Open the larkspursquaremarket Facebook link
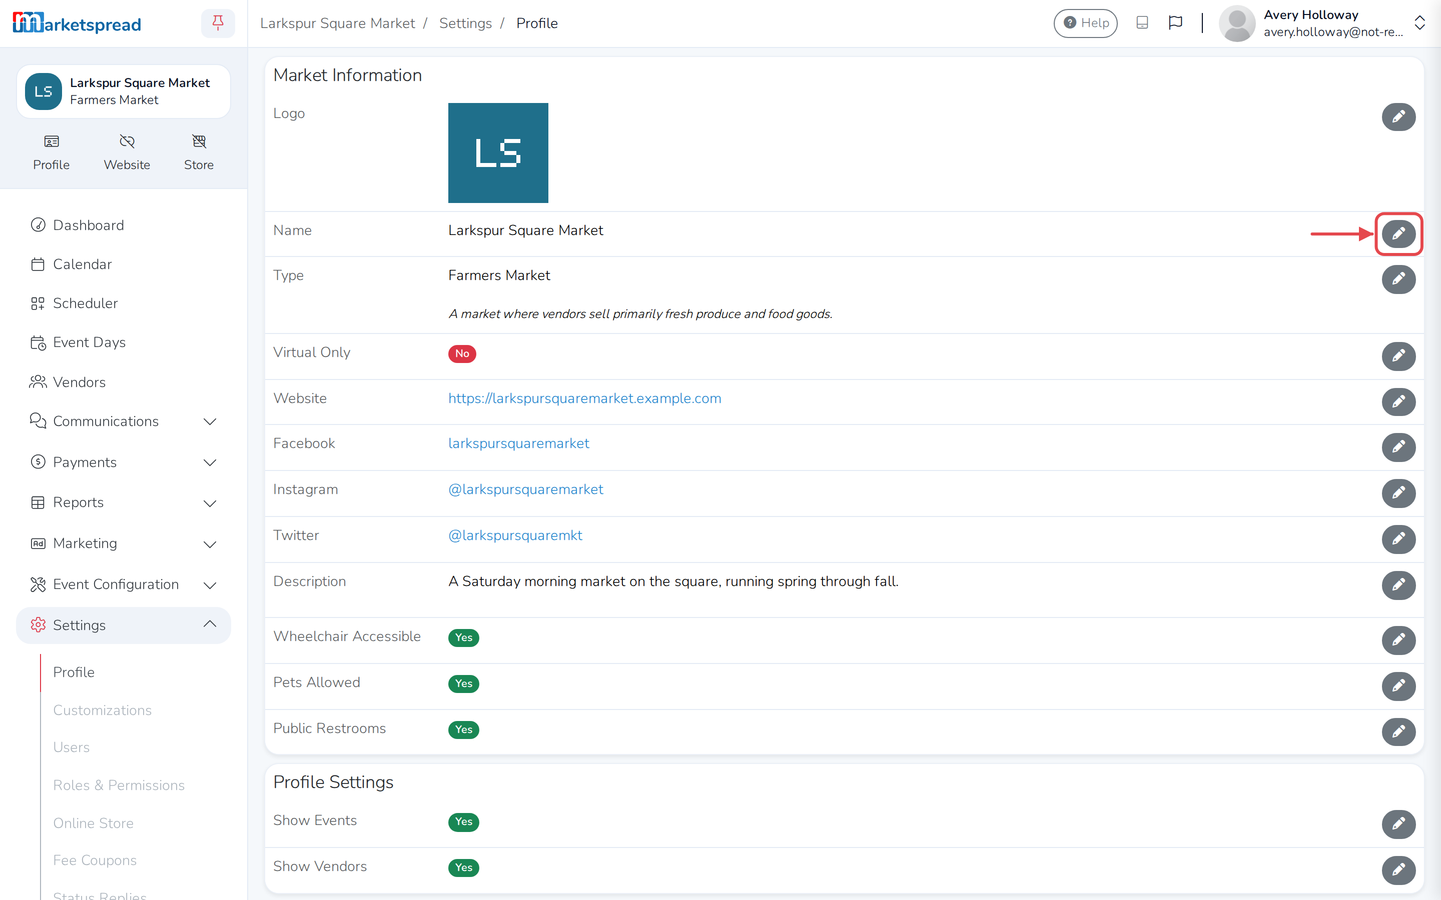The image size is (1441, 900). 518,443
